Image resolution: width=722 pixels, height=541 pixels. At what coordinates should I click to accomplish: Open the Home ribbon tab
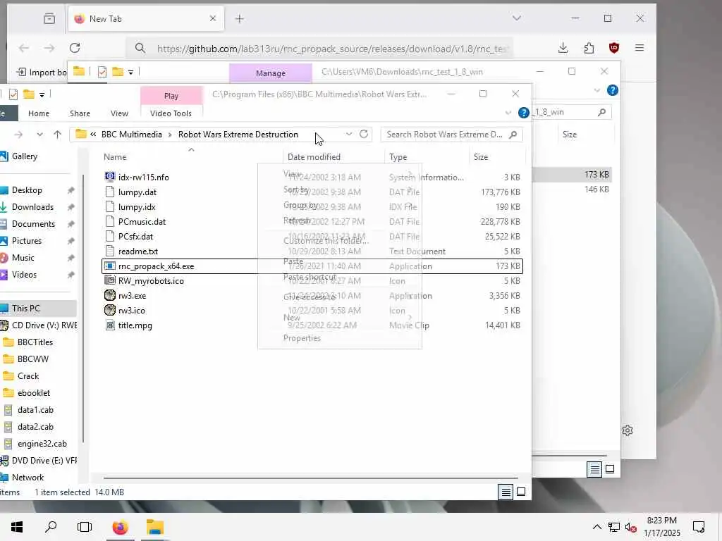pos(39,113)
